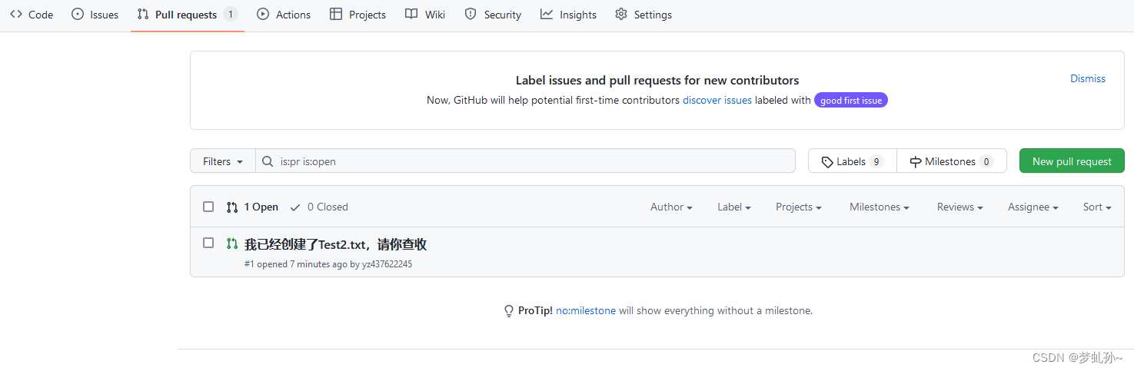Switch to the Projects tab
1134x371 pixels.
(x=357, y=15)
